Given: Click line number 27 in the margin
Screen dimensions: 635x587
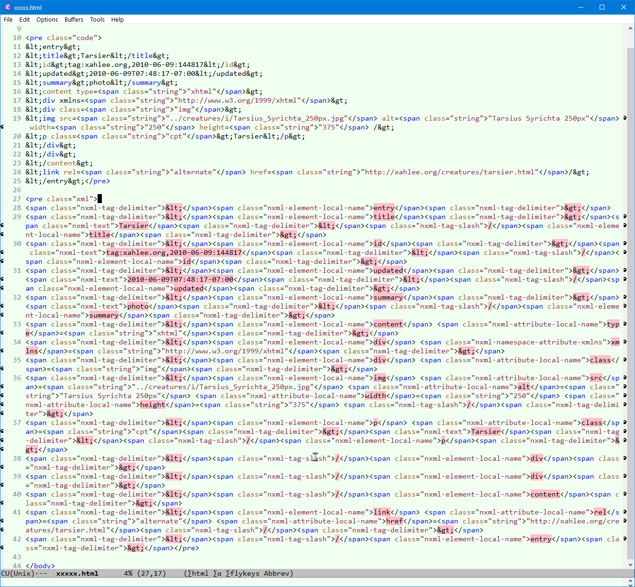Looking at the screenshot, I should 17,199.
